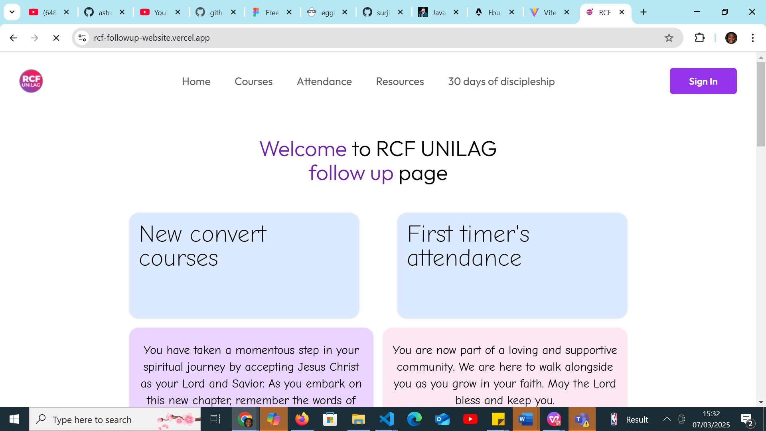Open the Courses nav item
This screenshot has width=766, height=431.
pos(253,81)
